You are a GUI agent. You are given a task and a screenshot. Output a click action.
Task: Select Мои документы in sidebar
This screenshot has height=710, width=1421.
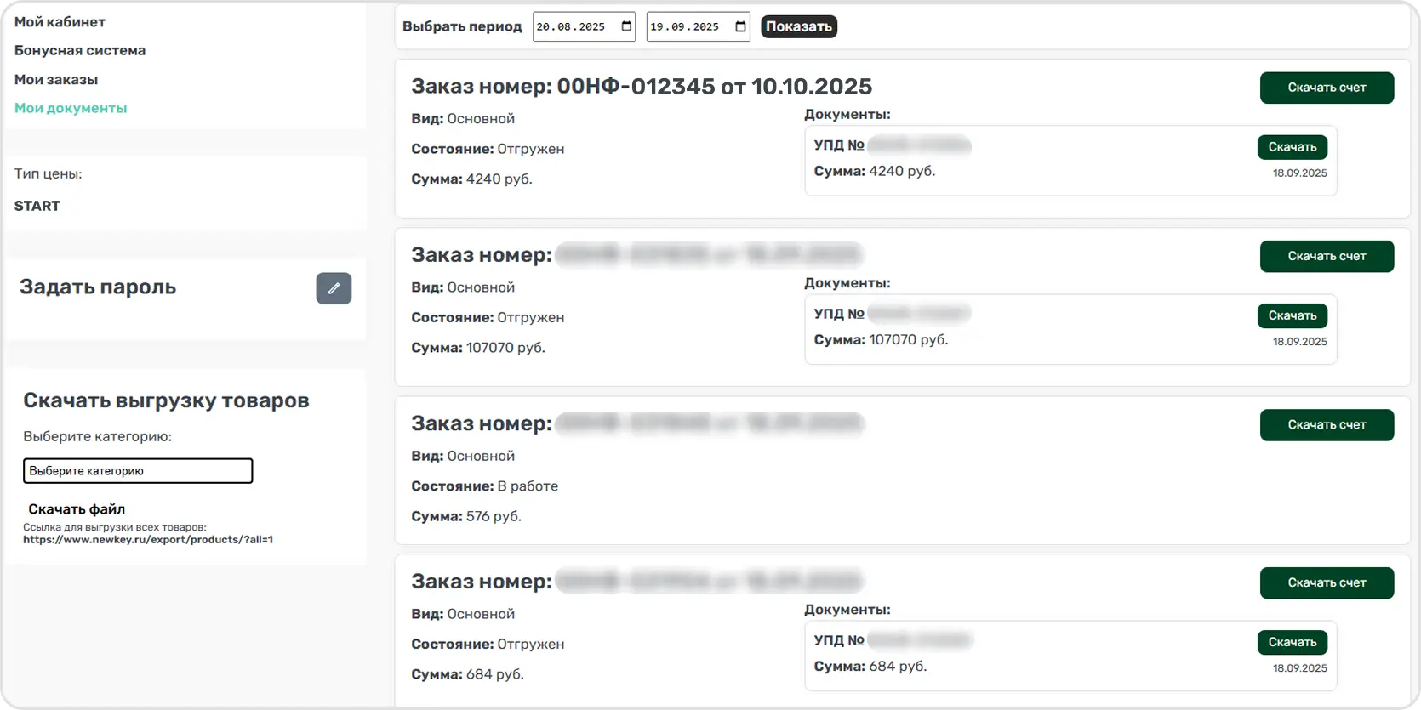pos(71,108)
